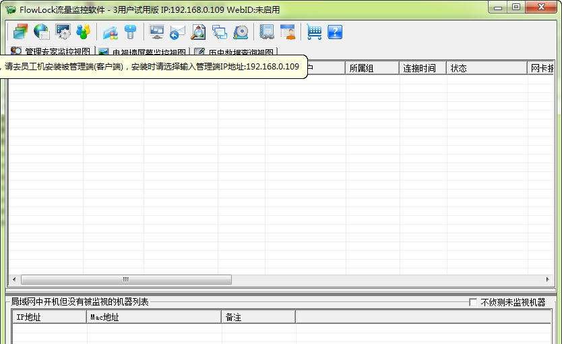Maximize the FlowLock window
The image size is (562, 344).
pos(516,7)
